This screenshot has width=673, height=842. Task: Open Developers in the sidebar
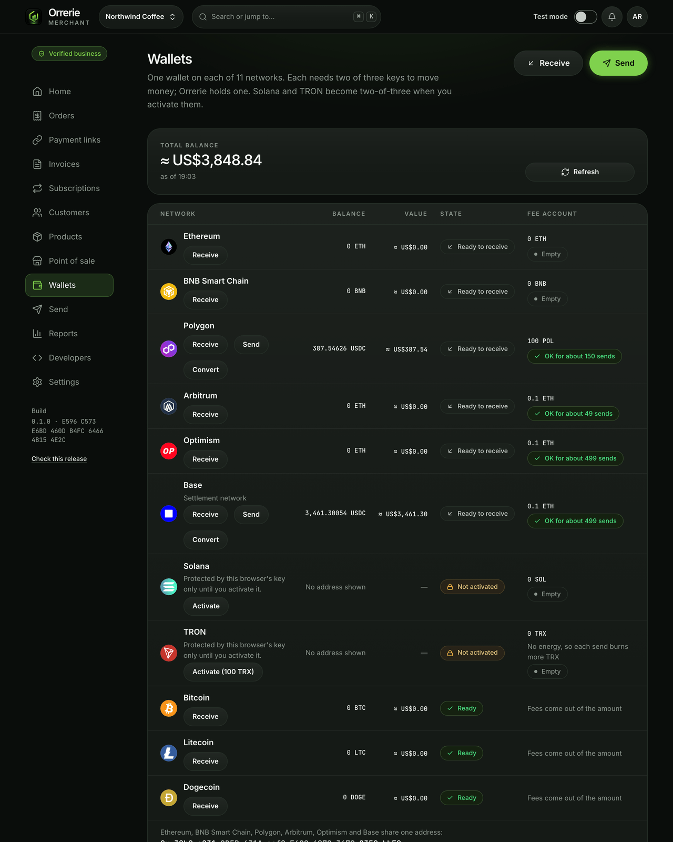(69, 358)
